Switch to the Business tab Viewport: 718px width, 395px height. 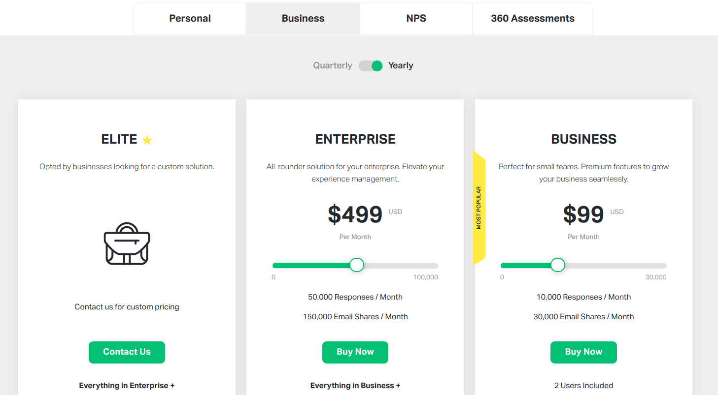tap(303, 19)
